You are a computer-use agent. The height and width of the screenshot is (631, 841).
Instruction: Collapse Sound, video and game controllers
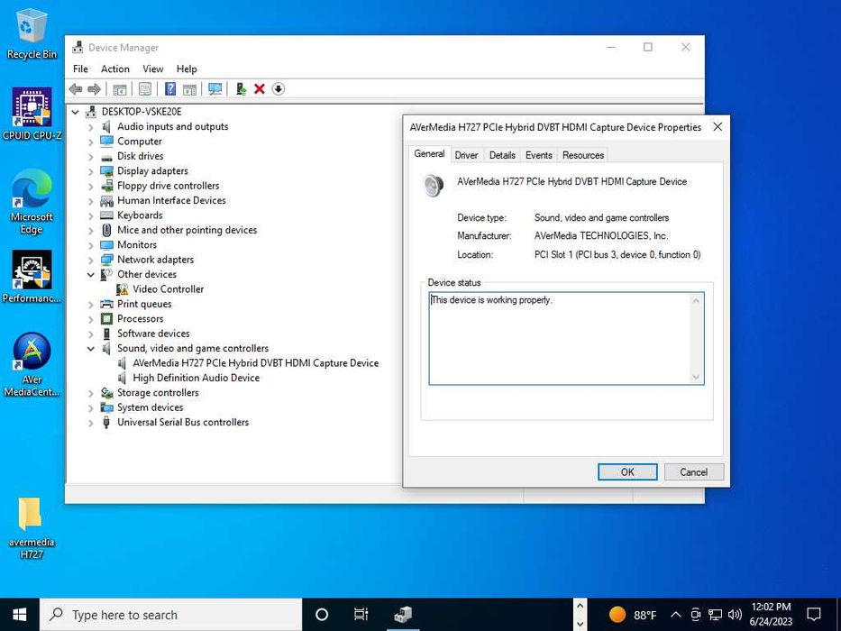pos(91,349)
